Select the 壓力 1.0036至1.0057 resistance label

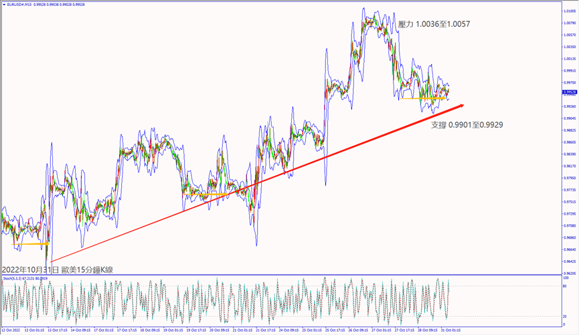tap(434, 24)
